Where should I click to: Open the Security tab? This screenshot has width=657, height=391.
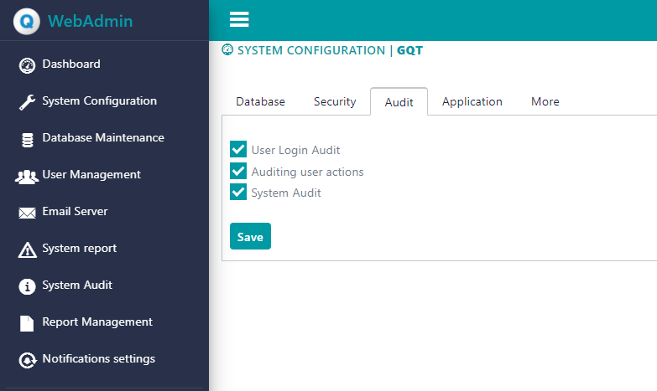click(335, 101)
